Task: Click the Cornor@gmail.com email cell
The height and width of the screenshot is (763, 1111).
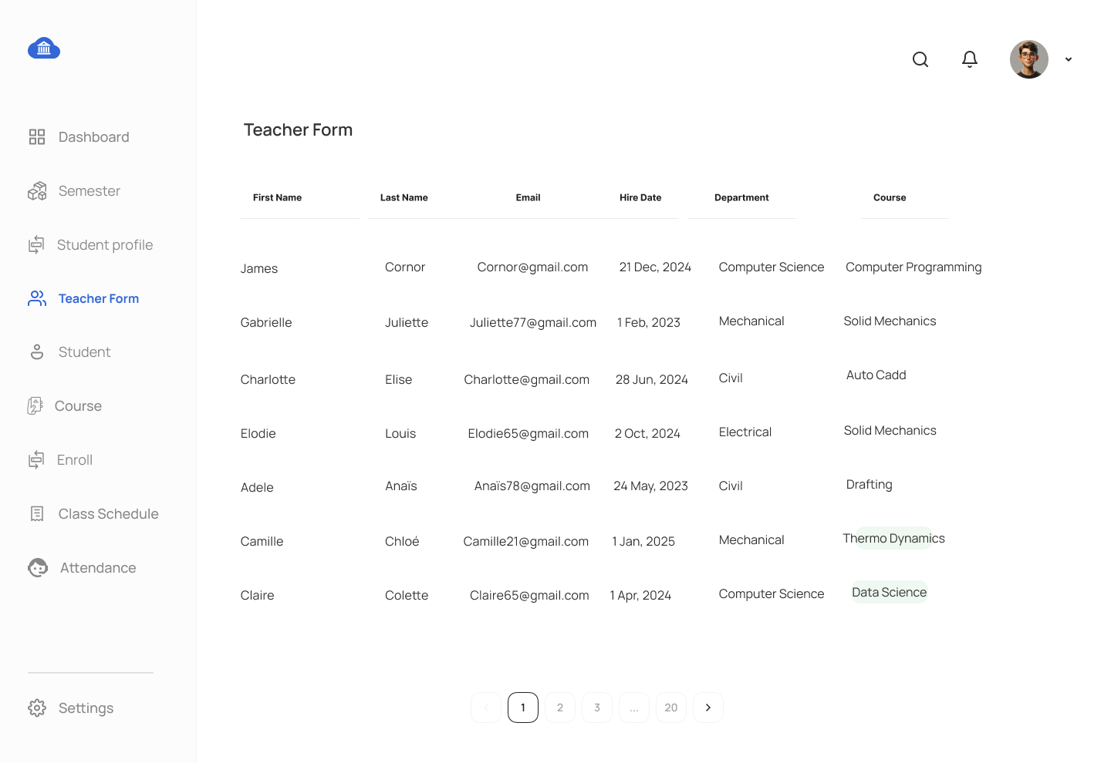Action: [x=532, y=267]
